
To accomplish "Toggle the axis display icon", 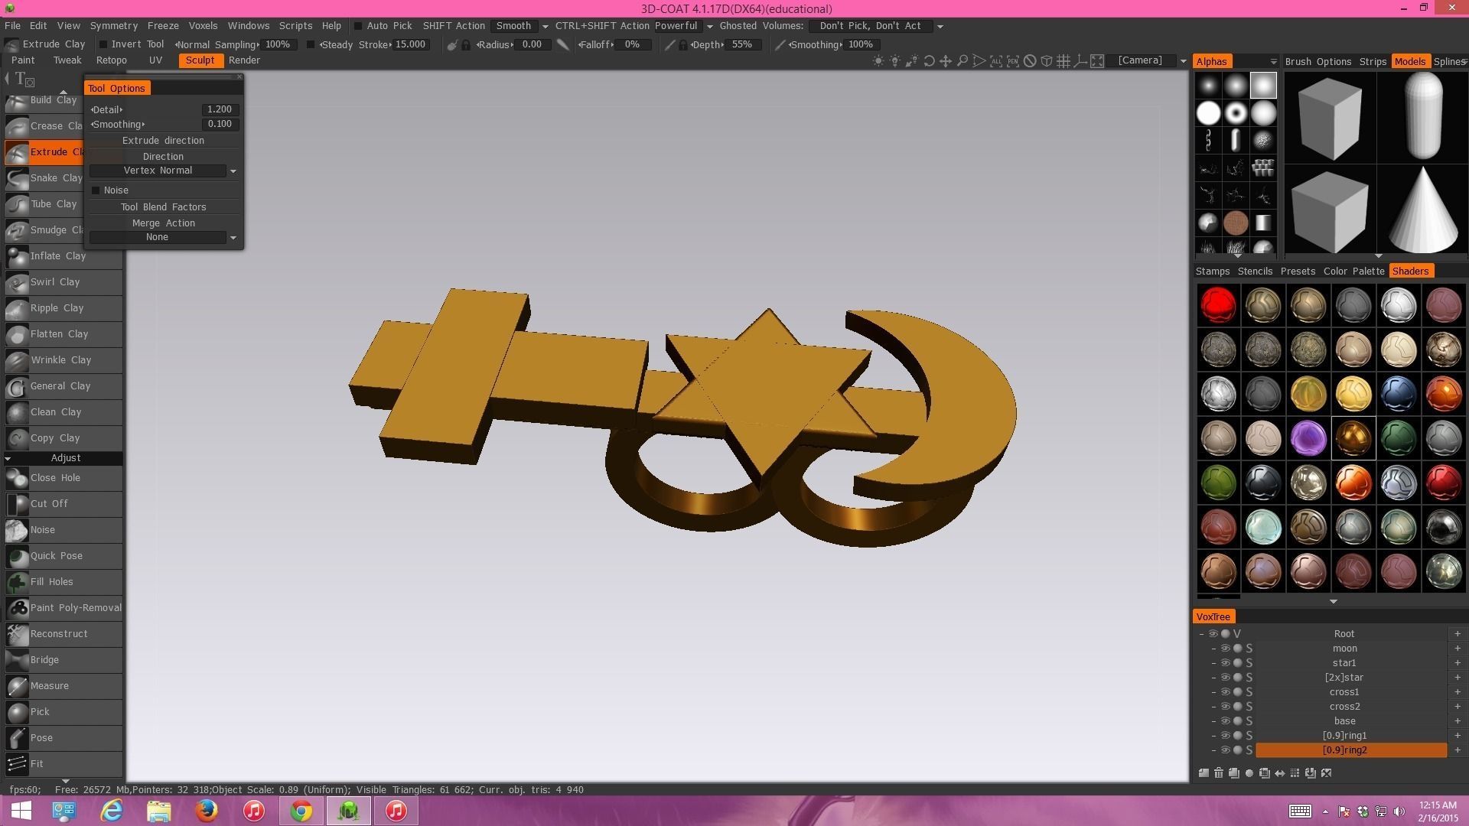I will pyautogui.click(x=1080, y=61).
